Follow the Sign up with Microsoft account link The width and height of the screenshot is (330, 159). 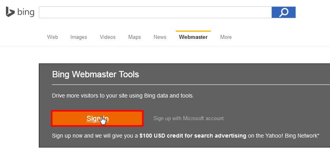pyautogui.click(x=188, y=118)
